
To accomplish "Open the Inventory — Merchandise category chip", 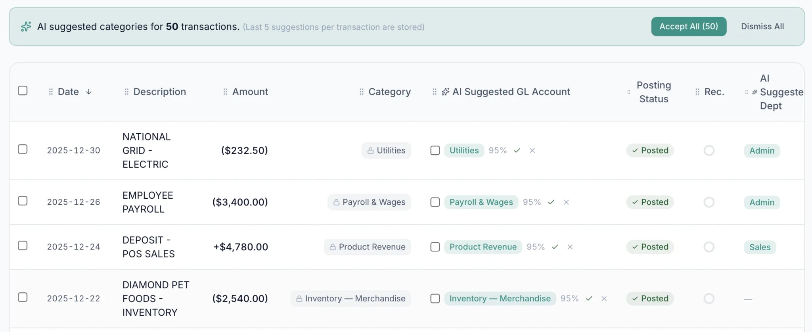I will 350,299.
